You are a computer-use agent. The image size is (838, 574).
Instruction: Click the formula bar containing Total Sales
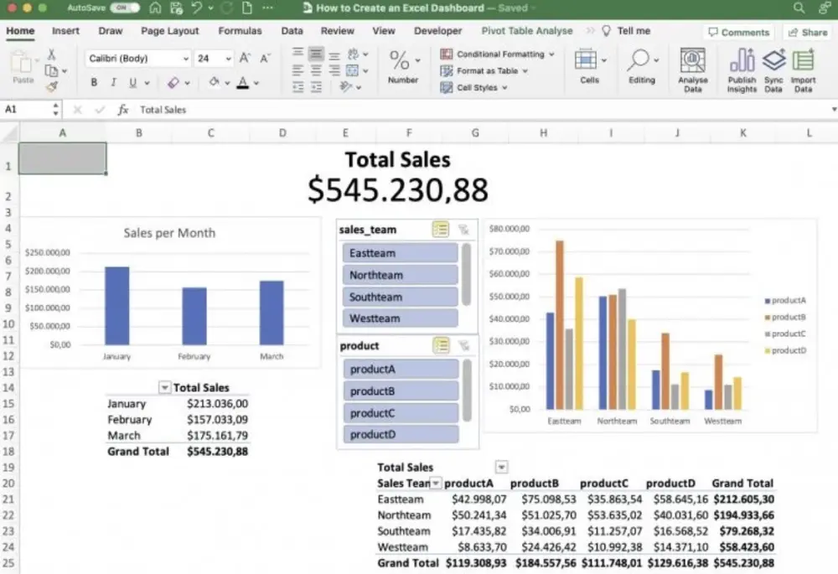(x=481, y=110)
